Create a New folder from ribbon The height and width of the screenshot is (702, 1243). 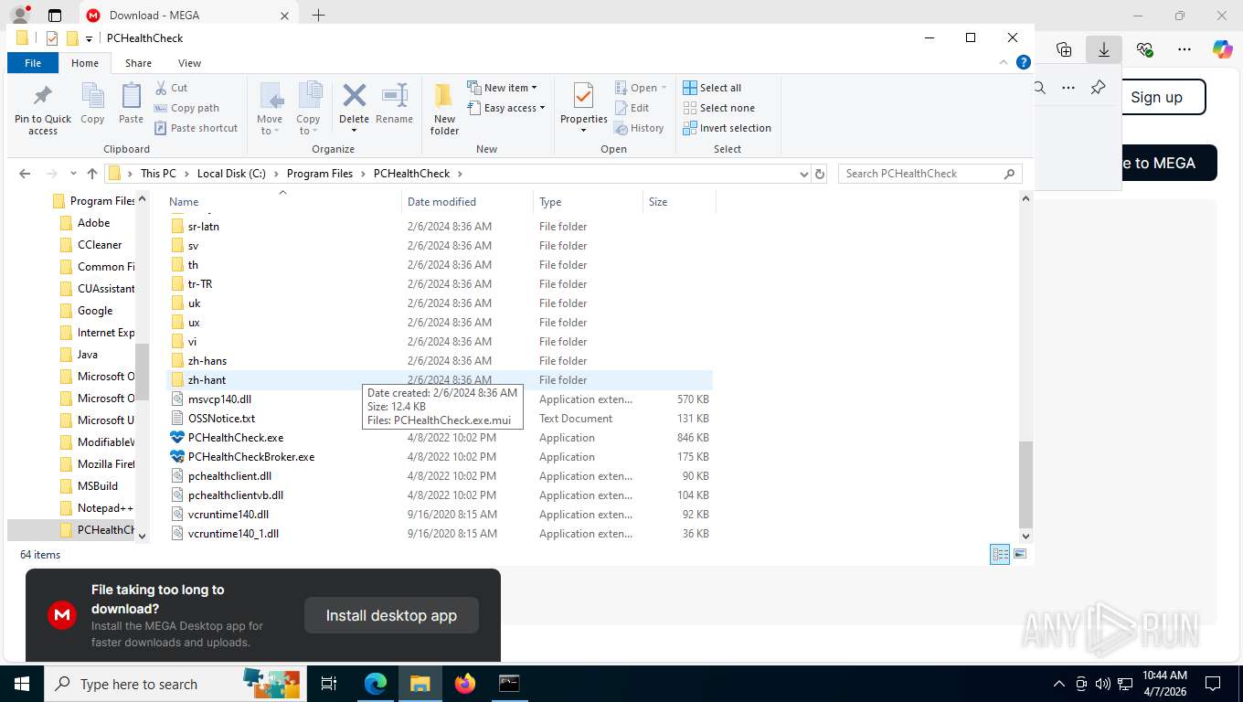[x=445, y=109]
